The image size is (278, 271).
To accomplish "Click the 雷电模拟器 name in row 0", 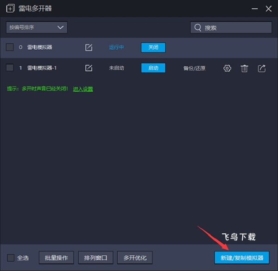I will click(x=39, y=47).
